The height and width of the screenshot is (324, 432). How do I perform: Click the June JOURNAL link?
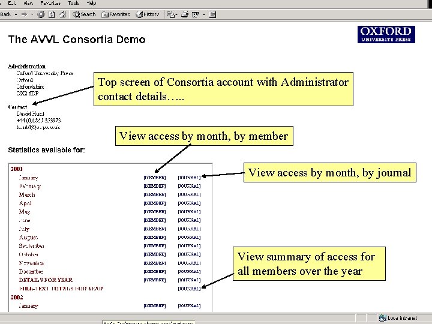[x=189, y=220]
